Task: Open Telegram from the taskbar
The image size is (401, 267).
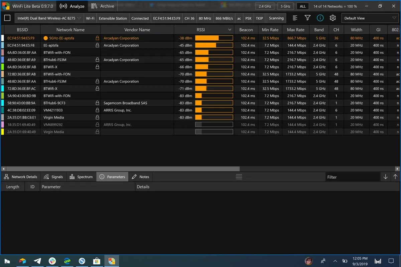Action: pyautogui.click(x=37, y=261)
